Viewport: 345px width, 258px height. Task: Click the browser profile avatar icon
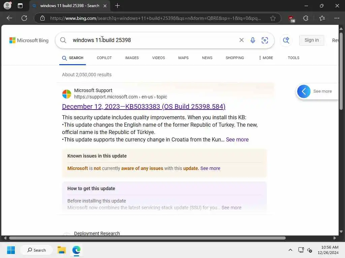[x=7, y=5]
